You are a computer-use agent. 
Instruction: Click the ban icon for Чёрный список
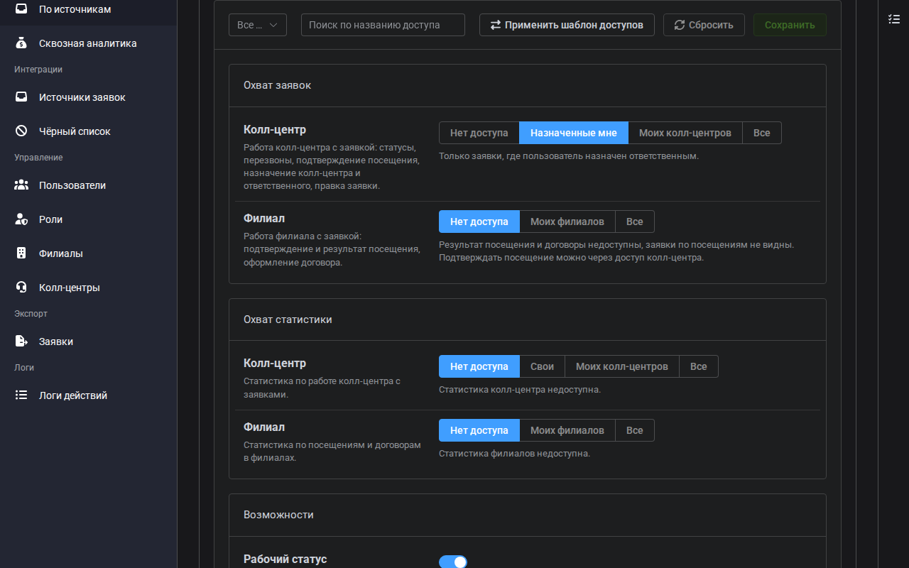(x=21, y=131)
